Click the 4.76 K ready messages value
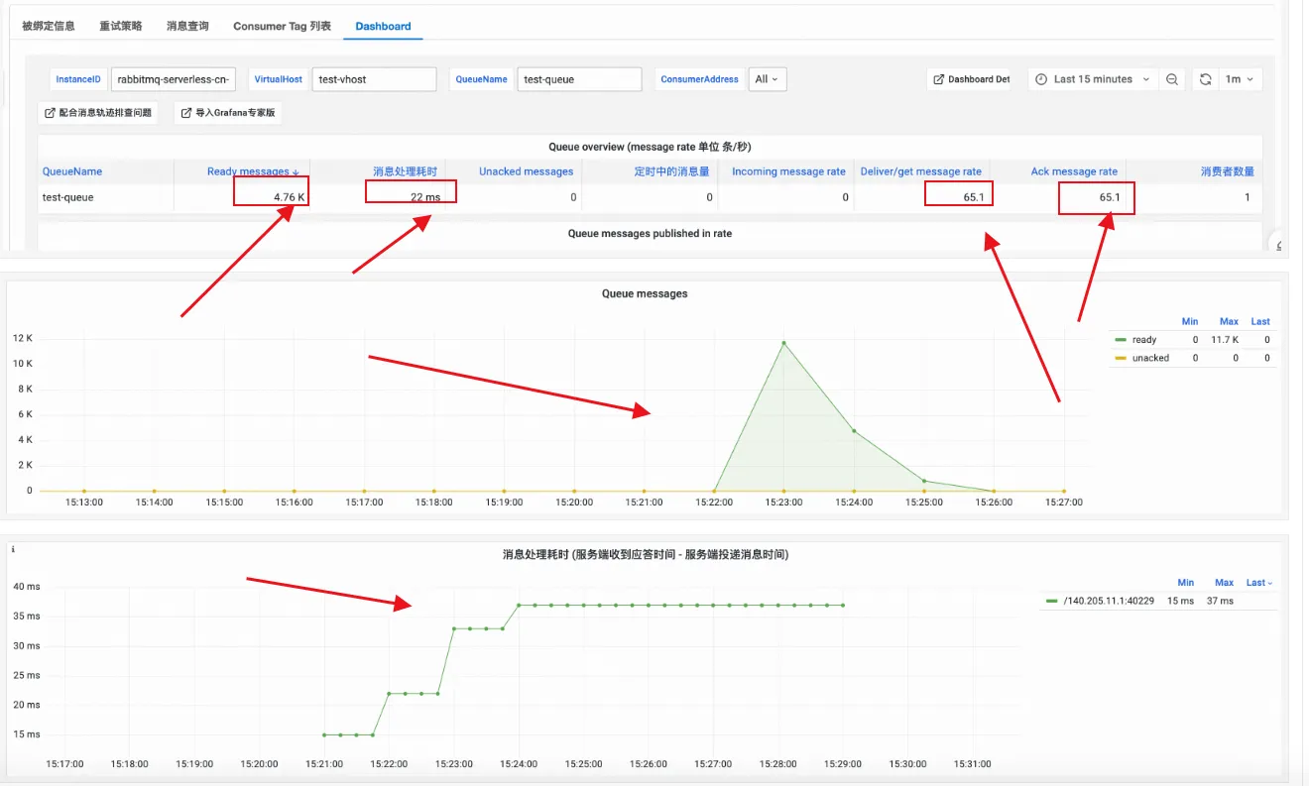This screenshot has height=786, width=1309. 290,197
